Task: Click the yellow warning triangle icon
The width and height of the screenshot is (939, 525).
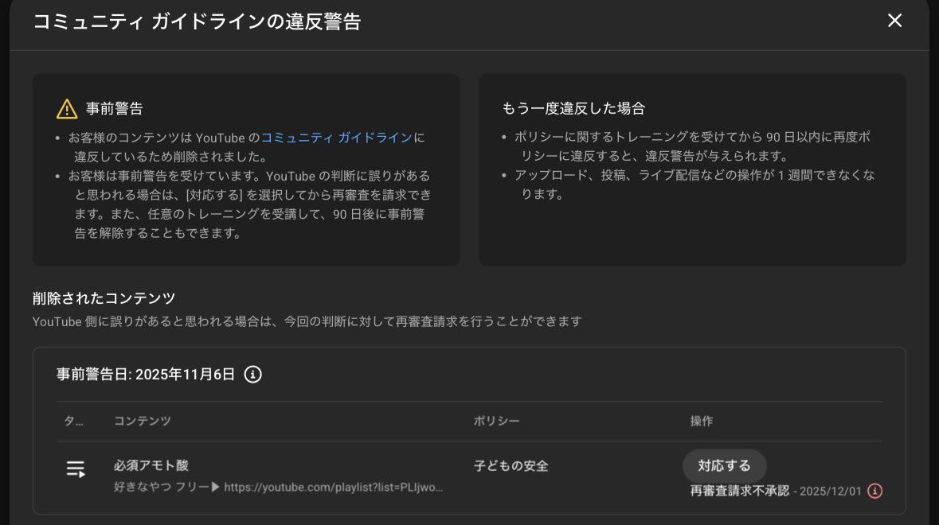Action: pyautogui.click(x=67, y=109)
